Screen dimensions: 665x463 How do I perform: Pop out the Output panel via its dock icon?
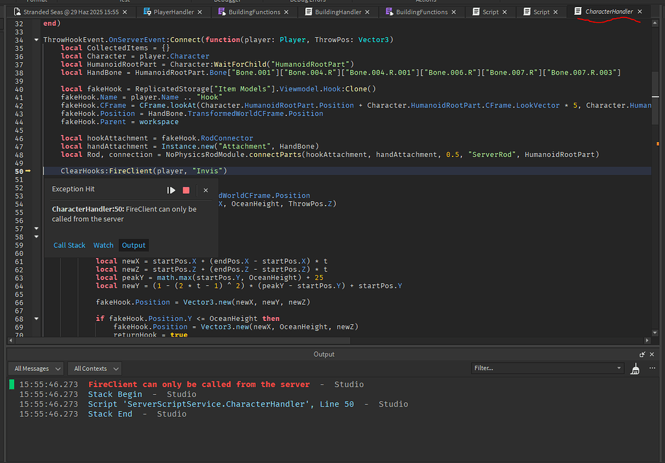[x=642, y=354]
